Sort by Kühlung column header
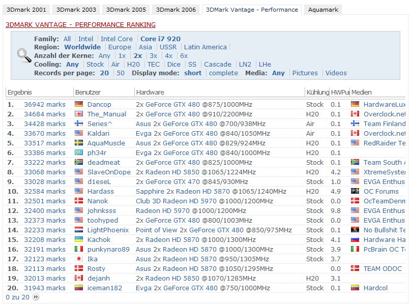The width and height of the screenshot is (412, 306). (317, 93)
